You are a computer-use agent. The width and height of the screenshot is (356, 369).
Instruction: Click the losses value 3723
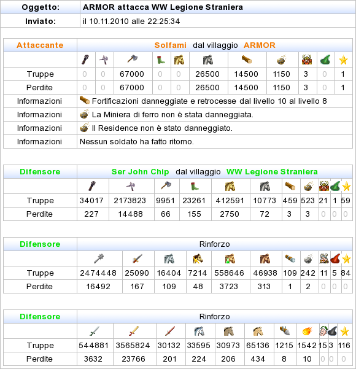pyautogui.click(x=229, y=287)
